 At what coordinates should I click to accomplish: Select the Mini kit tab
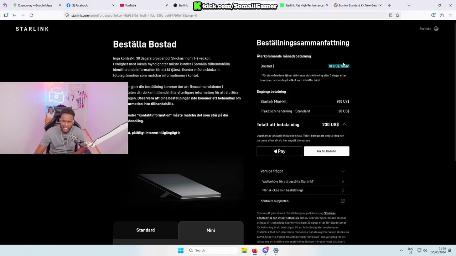click(211, 230)
